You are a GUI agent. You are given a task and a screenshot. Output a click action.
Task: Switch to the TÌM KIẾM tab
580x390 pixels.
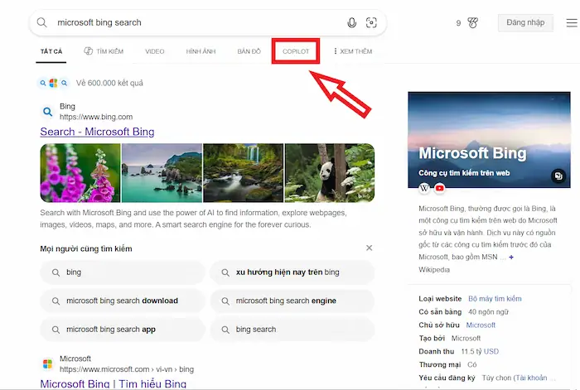104,51
